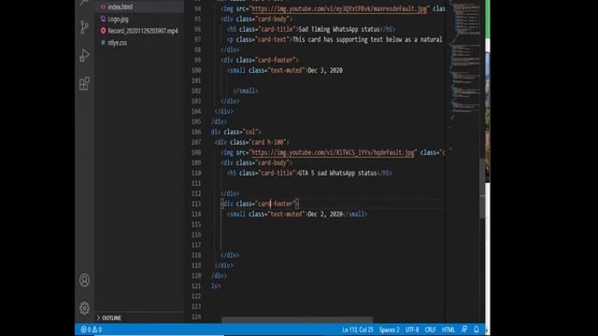Screen dimensions: 598x336
Task: Click line number 124 in gutter
Action: pos(196,316)
